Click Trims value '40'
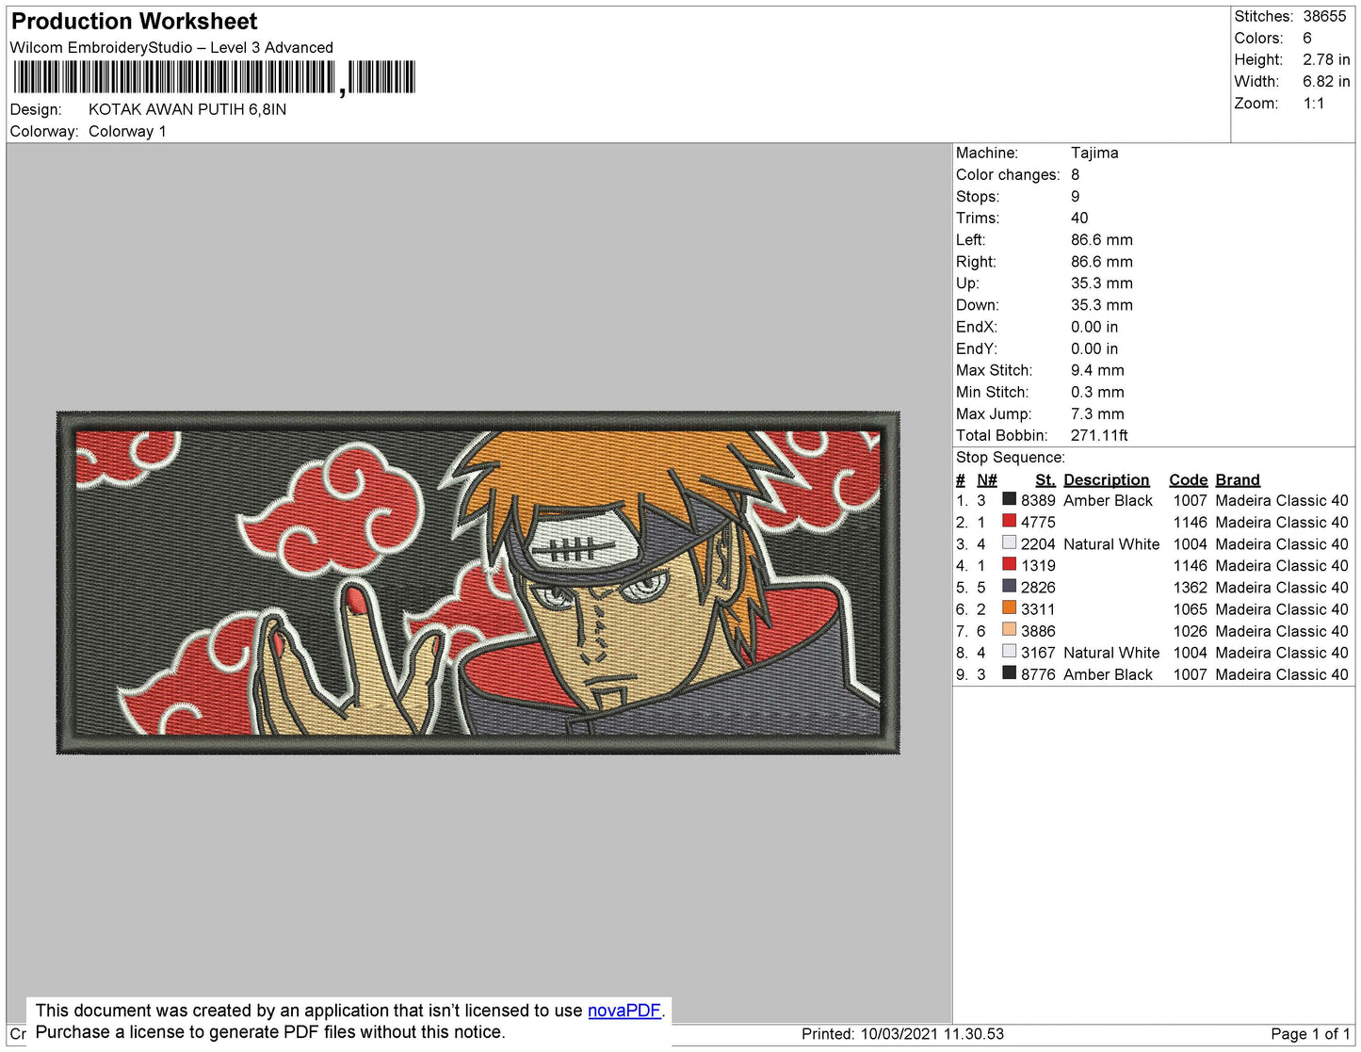Screen dimensions: 1361x1052 (1079, 218)
